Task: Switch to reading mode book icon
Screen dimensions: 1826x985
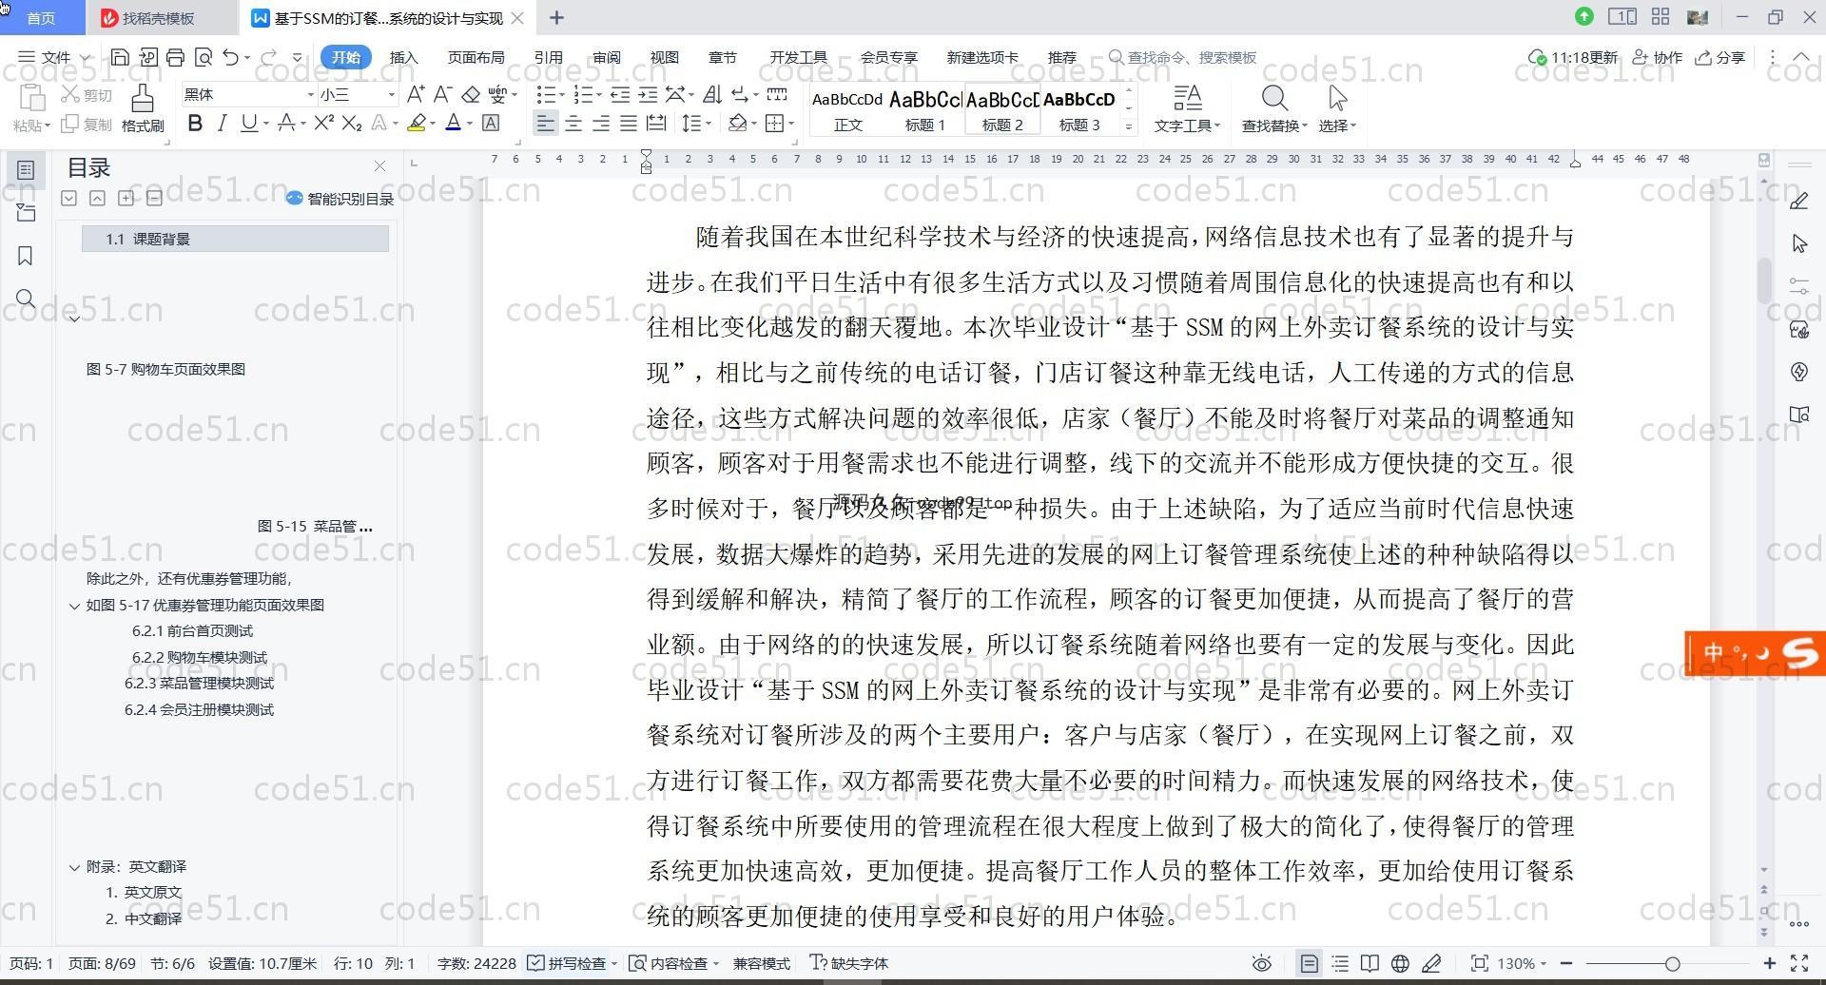Action: (1369, 963)
